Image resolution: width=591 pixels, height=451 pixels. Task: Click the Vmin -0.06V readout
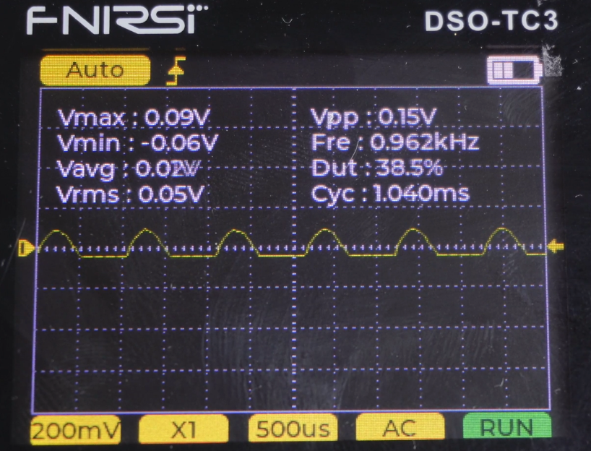click(x=137, y=143)
